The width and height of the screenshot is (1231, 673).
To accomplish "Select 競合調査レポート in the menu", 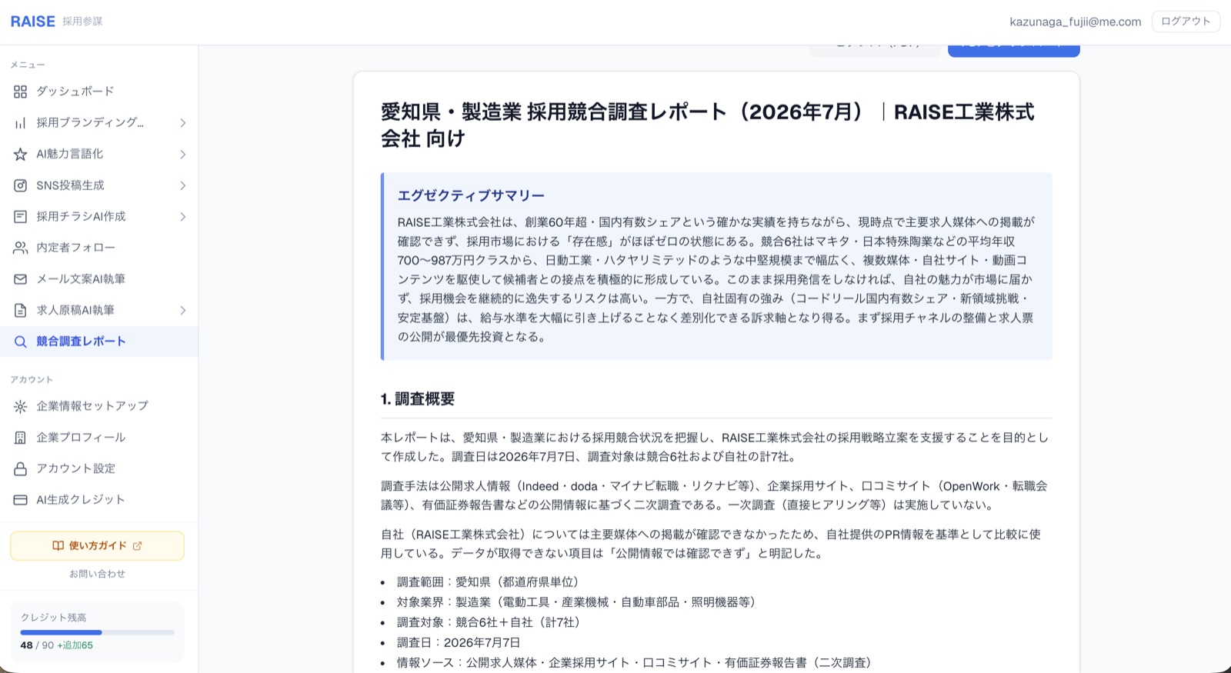I will tap(98, 341).
